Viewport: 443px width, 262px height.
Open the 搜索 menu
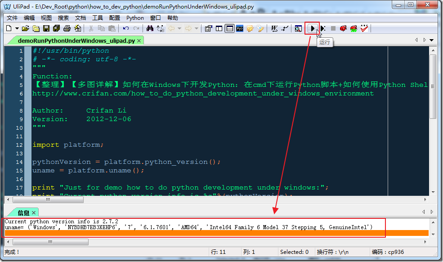click(63, 18)
